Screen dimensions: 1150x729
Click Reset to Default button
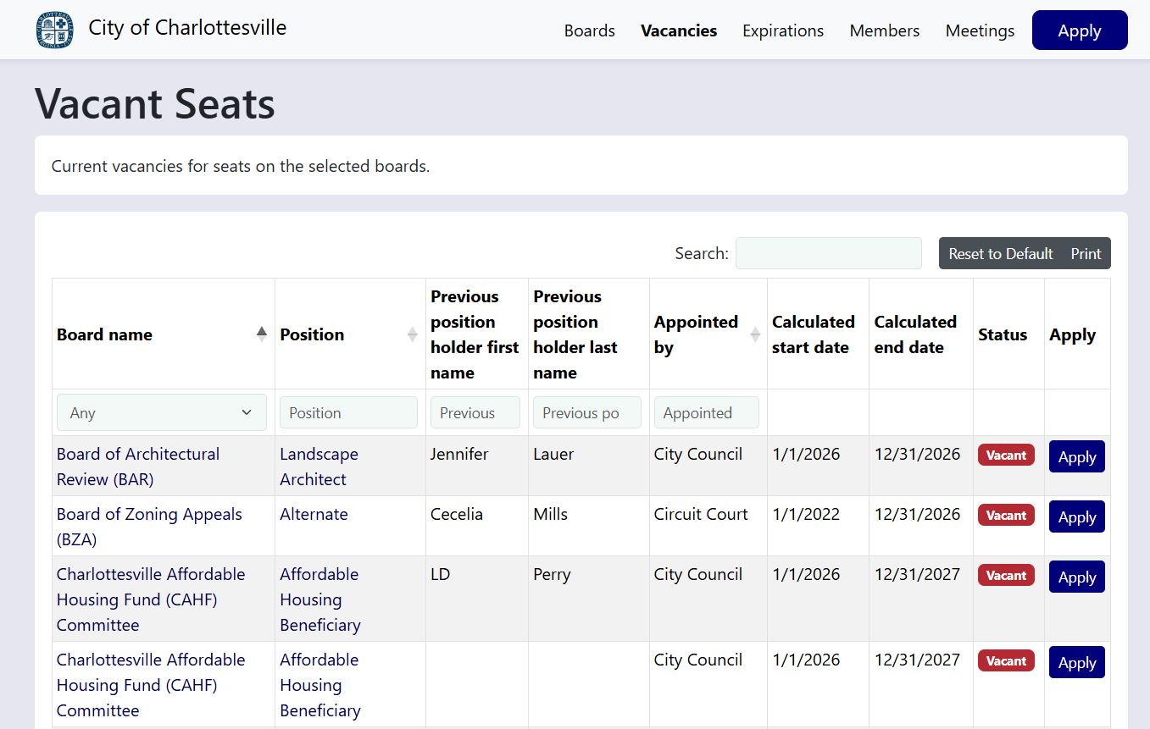pos(1000,253)
